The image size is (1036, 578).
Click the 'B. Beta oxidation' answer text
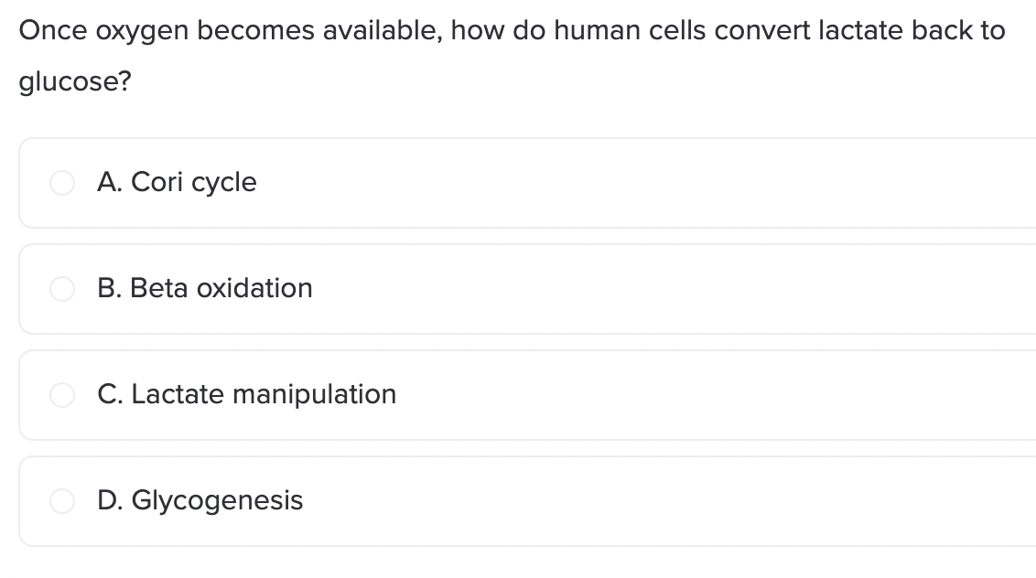204,288
